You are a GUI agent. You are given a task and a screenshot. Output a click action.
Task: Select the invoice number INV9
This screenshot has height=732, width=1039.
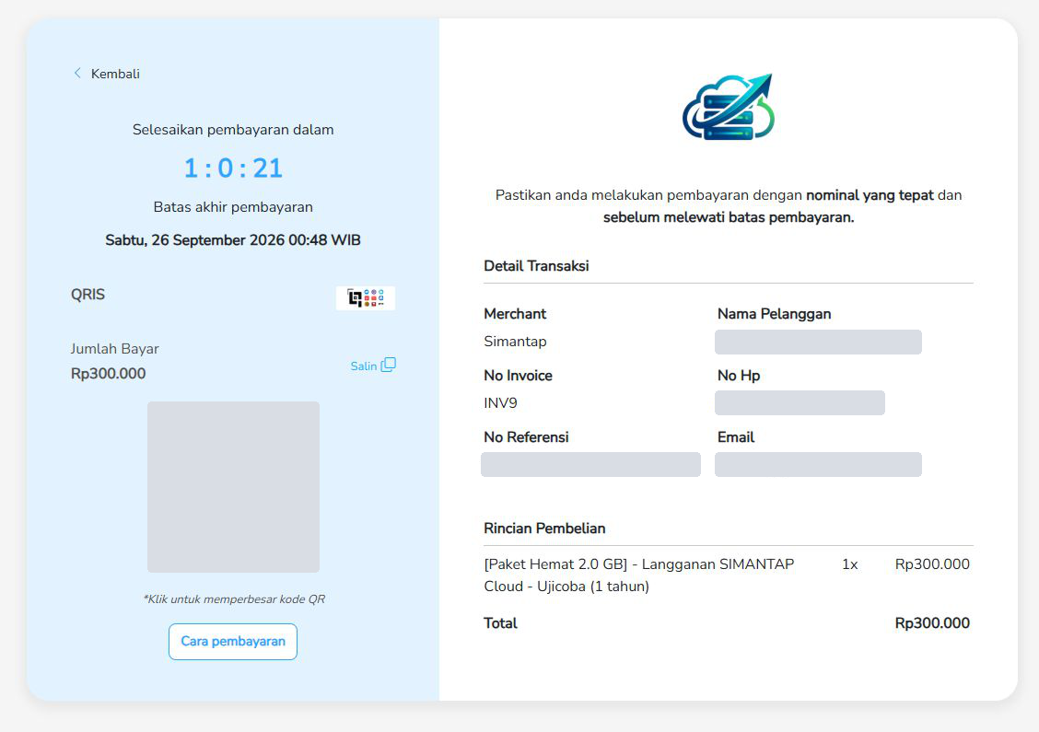(x=500, y=402)
